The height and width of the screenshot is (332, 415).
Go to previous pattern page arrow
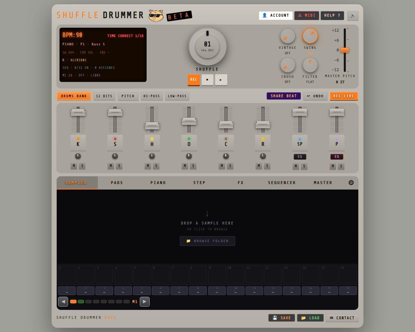point(63,302)
